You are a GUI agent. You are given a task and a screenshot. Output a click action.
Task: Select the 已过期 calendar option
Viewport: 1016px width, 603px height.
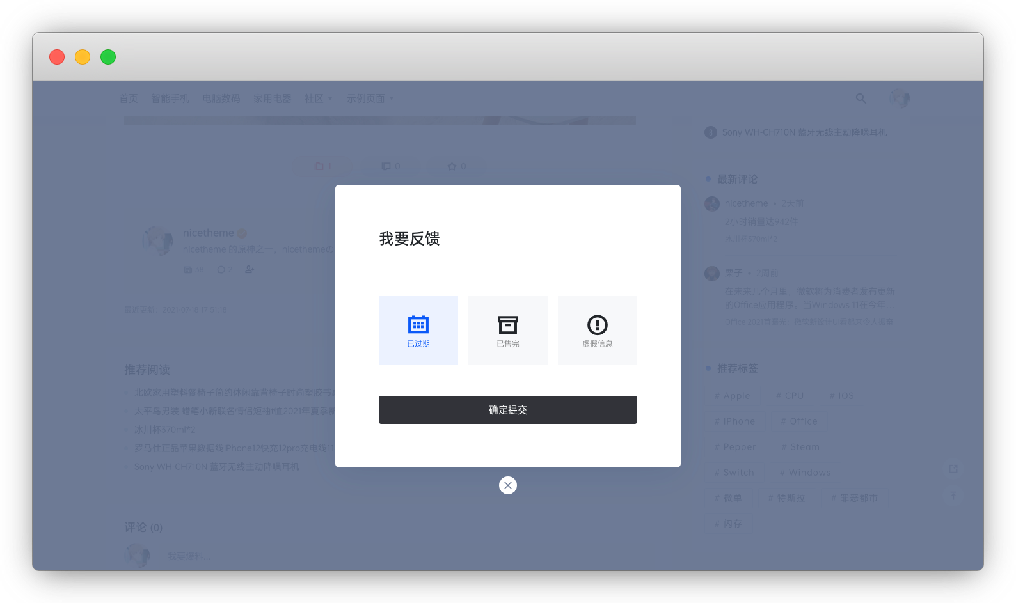418,331
